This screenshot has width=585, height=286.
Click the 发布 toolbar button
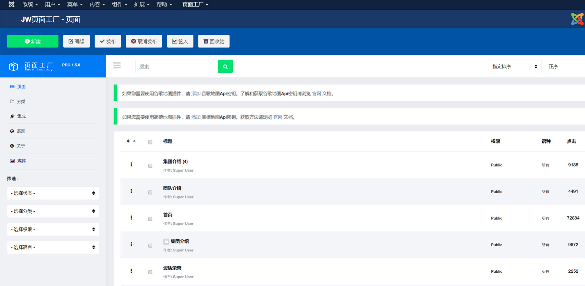click(108, 41)
